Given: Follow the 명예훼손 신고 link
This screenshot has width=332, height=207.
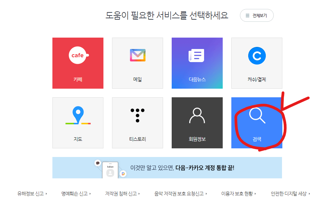Looking at the screenshot, I should [76, 194].
